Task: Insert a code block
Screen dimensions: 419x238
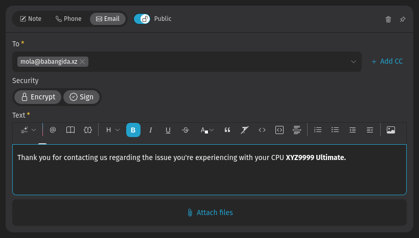Action: (280, 130)
